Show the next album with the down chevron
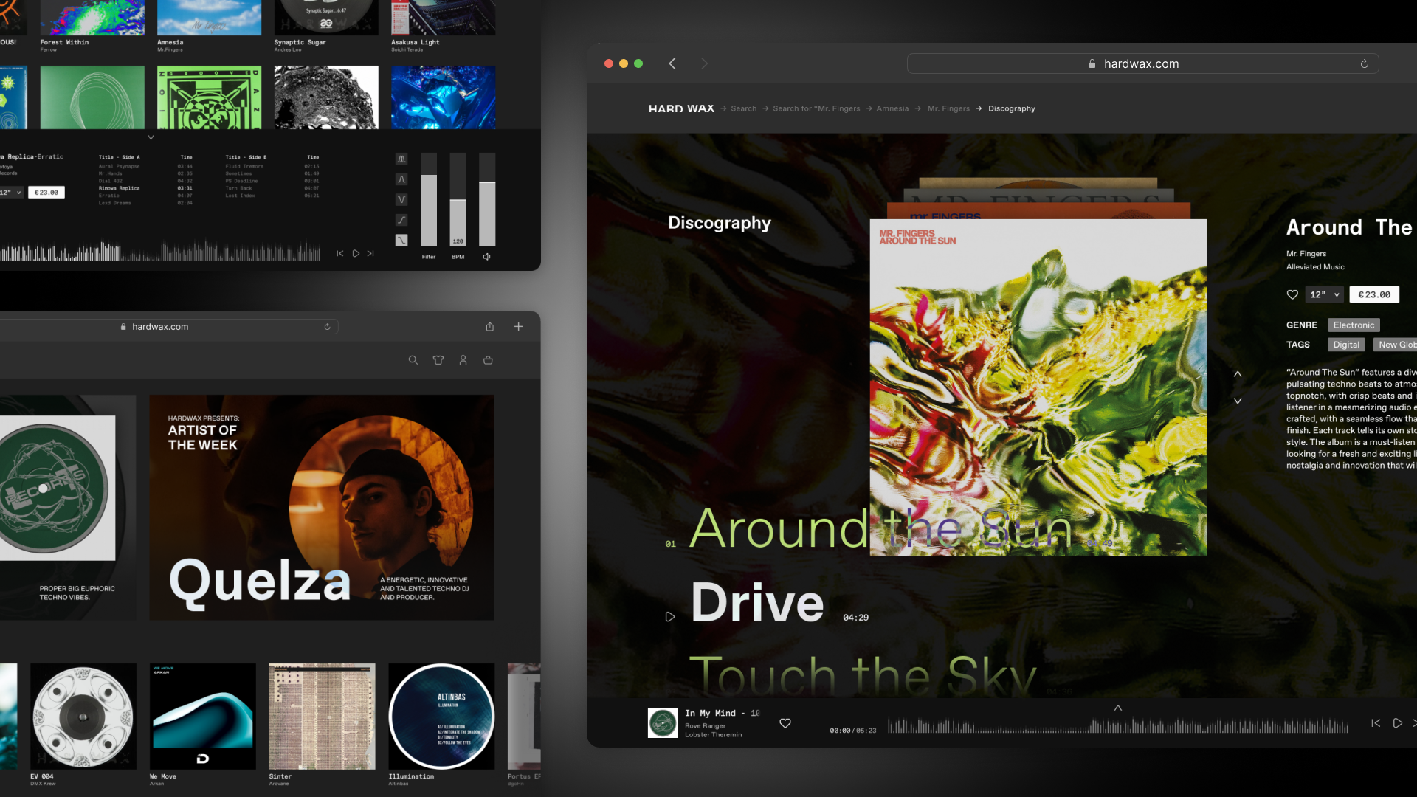The image size is (1417, 797). pyautogui.click(x=1238, y=401)
